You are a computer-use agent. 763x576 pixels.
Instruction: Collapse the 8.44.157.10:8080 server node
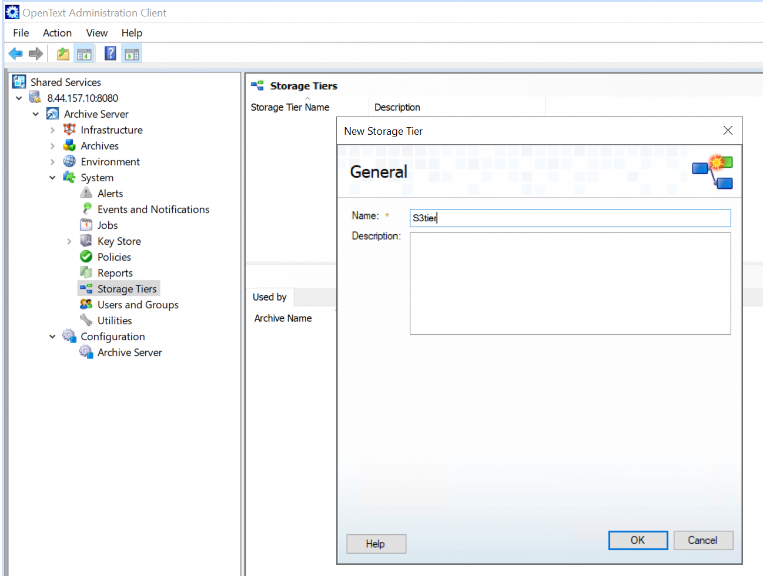pos(19,98)
